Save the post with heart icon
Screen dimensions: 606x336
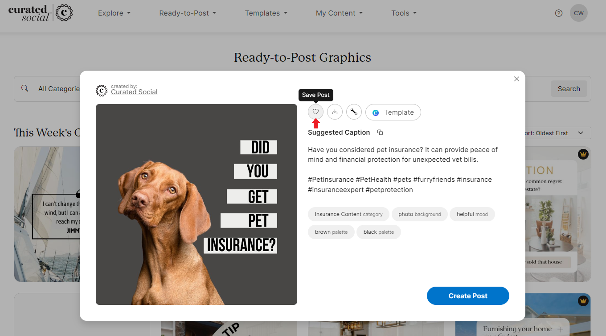(x=315, y=112)
